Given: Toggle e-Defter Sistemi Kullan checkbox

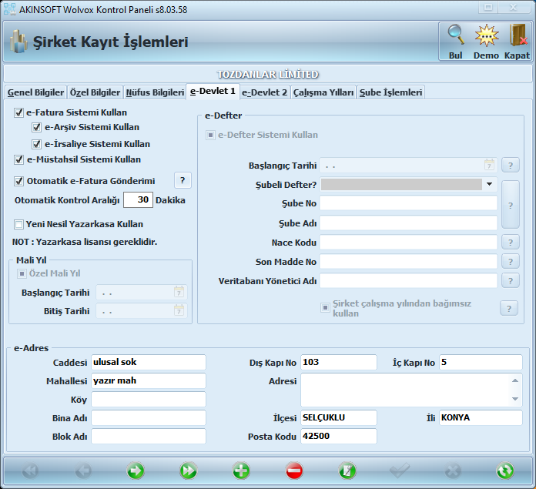Looking at the screenshot, I should 210,135.
